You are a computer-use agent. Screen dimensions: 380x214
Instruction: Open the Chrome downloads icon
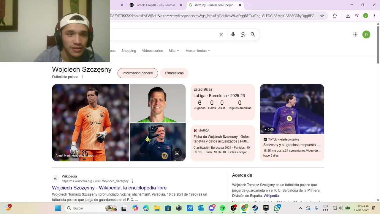point(348,16)
